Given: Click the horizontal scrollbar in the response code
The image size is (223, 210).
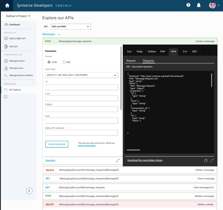Looking at the screenshot, I should 133,150.
